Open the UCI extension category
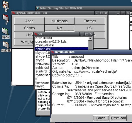 click(90, 28)
